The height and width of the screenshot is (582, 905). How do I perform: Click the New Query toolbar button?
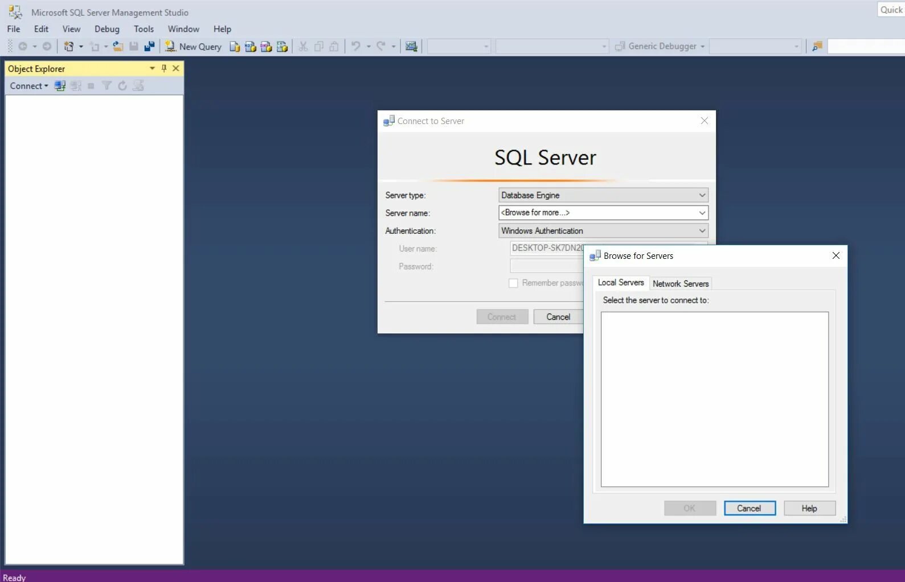click(x=193, y=47)
